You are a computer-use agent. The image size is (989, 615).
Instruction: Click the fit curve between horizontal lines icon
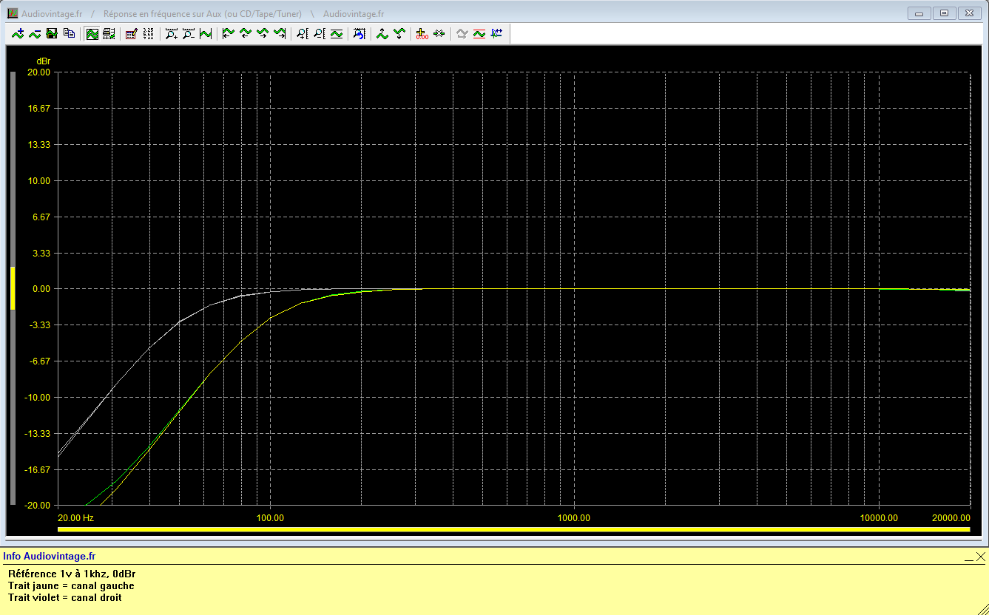[336, 33]
